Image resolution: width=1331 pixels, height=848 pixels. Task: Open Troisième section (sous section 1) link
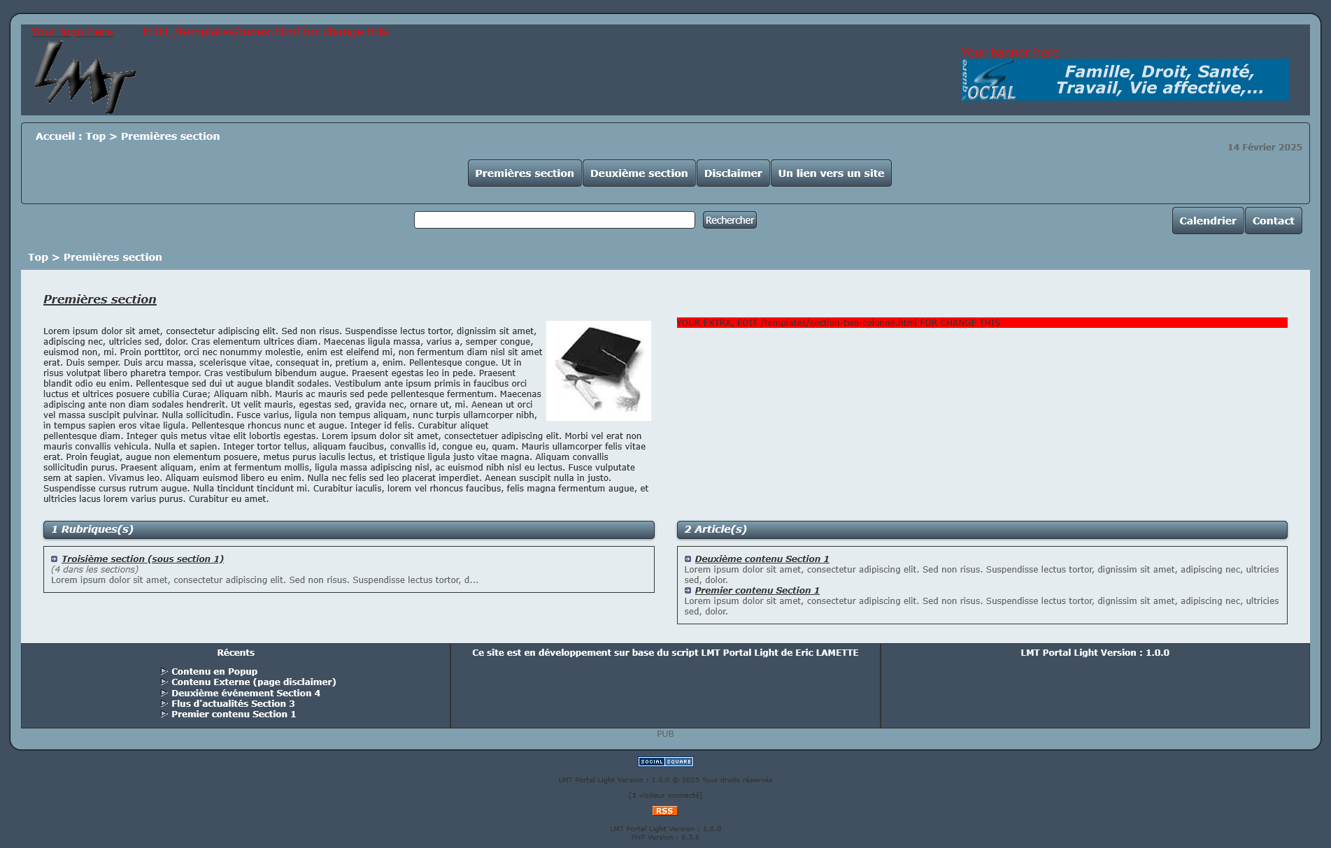click(x=142, y=559)
